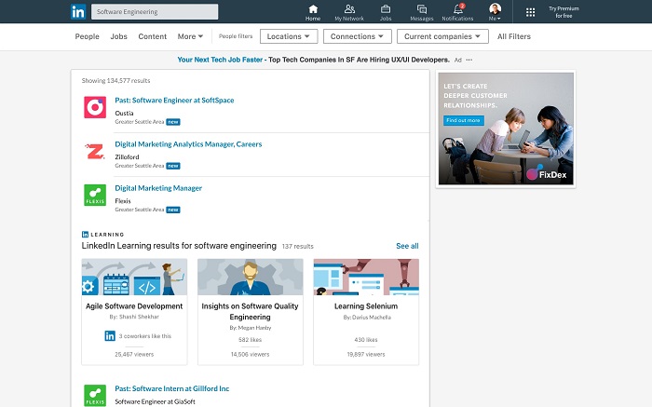Click Find out more on FixDex ad
Image resolution: width=652 pixels, height=407 pixels.
pyautogui.click(x=463, y=120)
